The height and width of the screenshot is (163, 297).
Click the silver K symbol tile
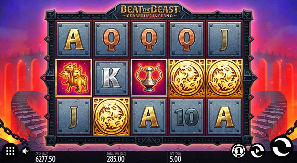point(111,78)
